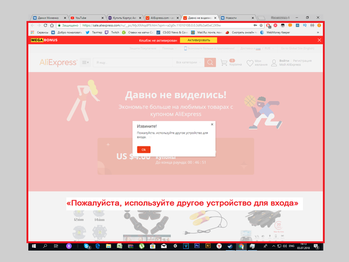Screen dimensions: 349x262
Task: Open Мои желания wishlist heart
Action: (257, 63)
